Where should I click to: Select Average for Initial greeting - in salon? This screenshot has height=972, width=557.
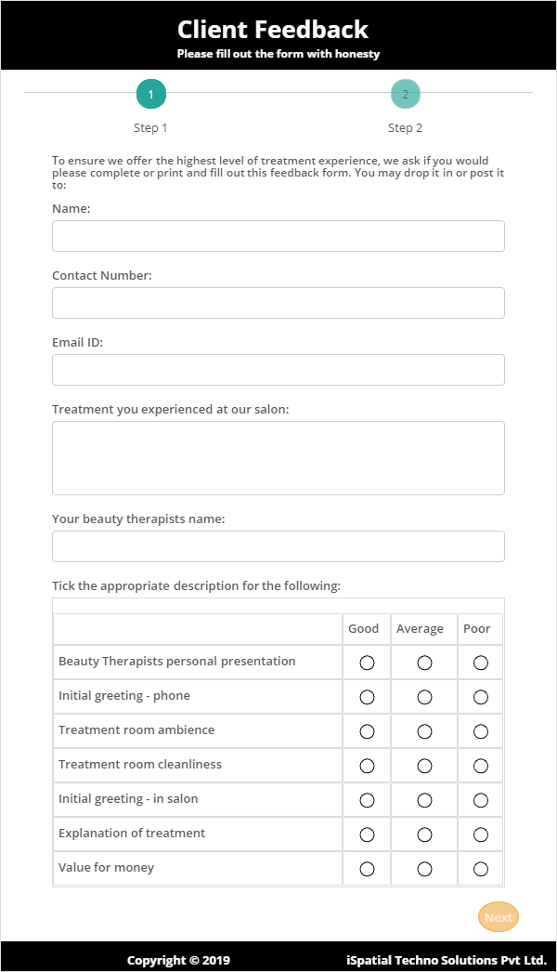(x=424, y=800)
